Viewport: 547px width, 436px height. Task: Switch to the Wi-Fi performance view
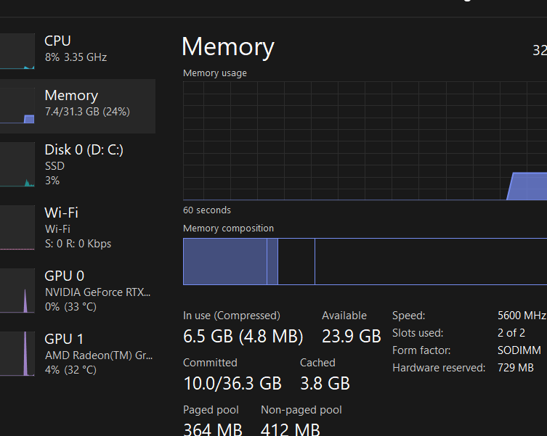(78, 227)
